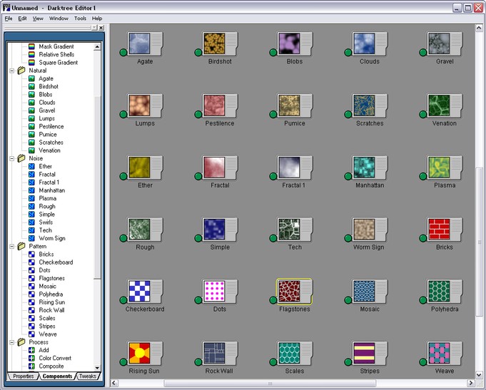Select the Fractal 1 component node
The height and width of the screenshot is (390, 486).
point(295,168)
